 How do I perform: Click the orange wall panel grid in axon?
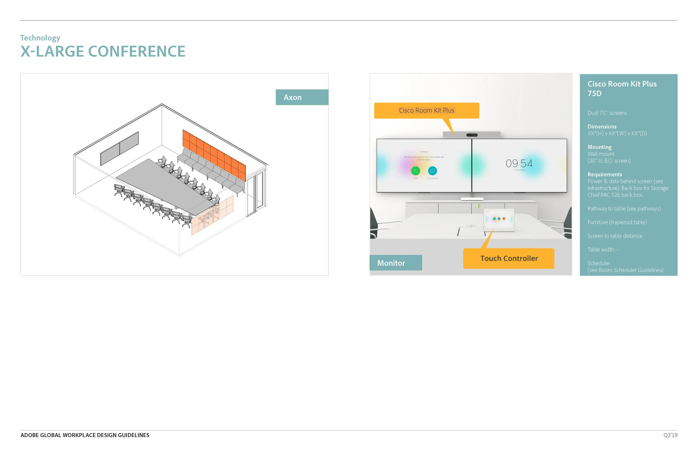click(x=214, y=155)
